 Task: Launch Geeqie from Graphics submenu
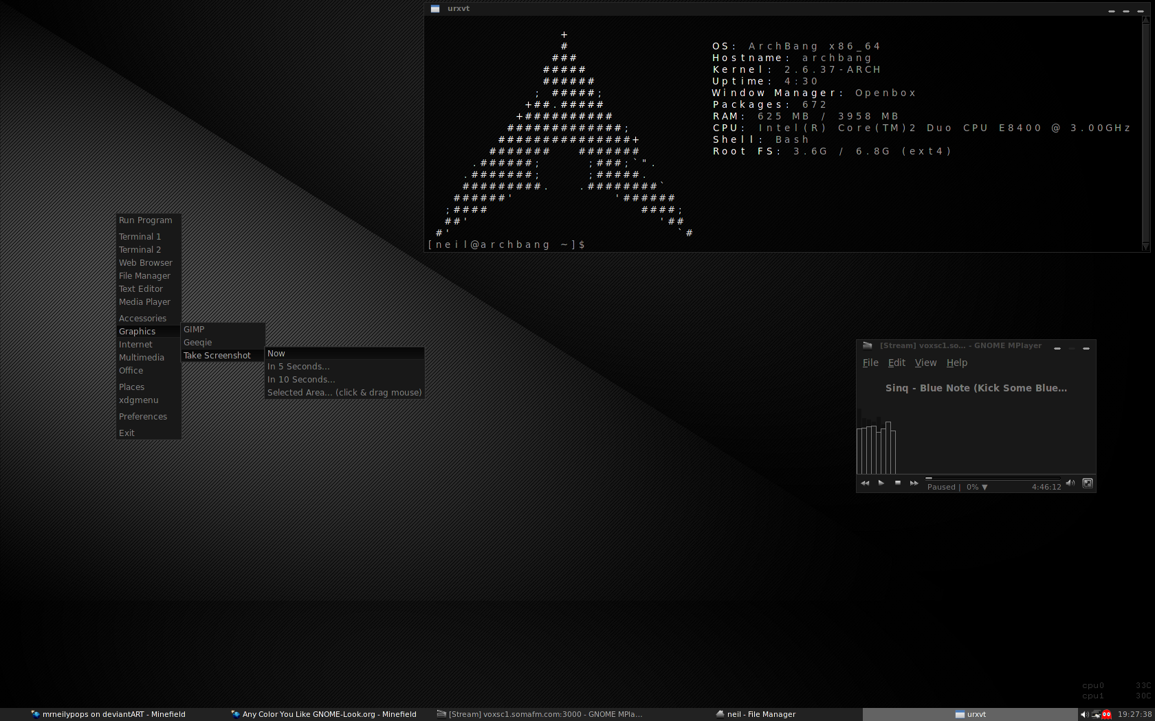pyautogui.click(x=223, y=343)
